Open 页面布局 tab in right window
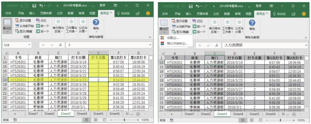 click(202, 14)
